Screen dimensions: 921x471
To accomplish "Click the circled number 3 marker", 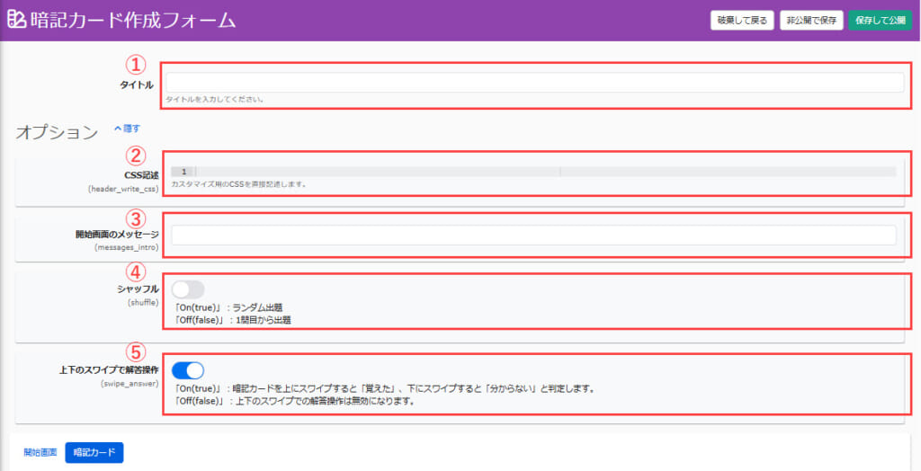I will (134, 218).
